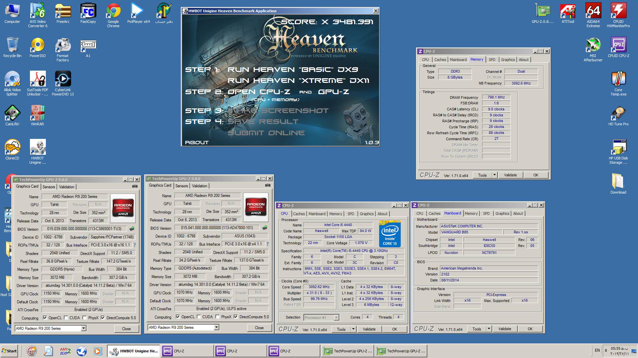The image size is (638, 358).
Task: Open GPU selector dropdown in right GPU-Z
Action: (217, 327)
